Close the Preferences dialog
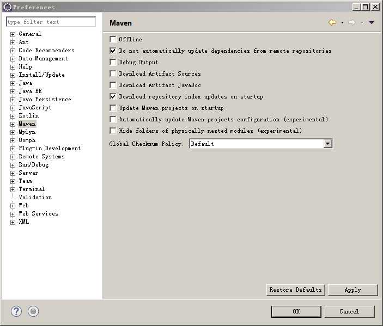Image resolution: width=383 pixels, height=326 pixels. point(375,7)
